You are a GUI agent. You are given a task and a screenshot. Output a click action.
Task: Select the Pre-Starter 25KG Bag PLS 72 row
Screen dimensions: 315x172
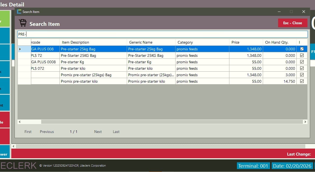pos(78,55)
